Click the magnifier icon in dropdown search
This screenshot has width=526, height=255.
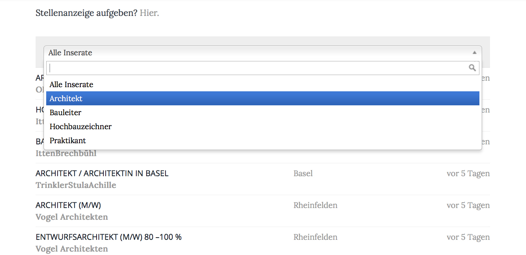[x=472, y=68]
